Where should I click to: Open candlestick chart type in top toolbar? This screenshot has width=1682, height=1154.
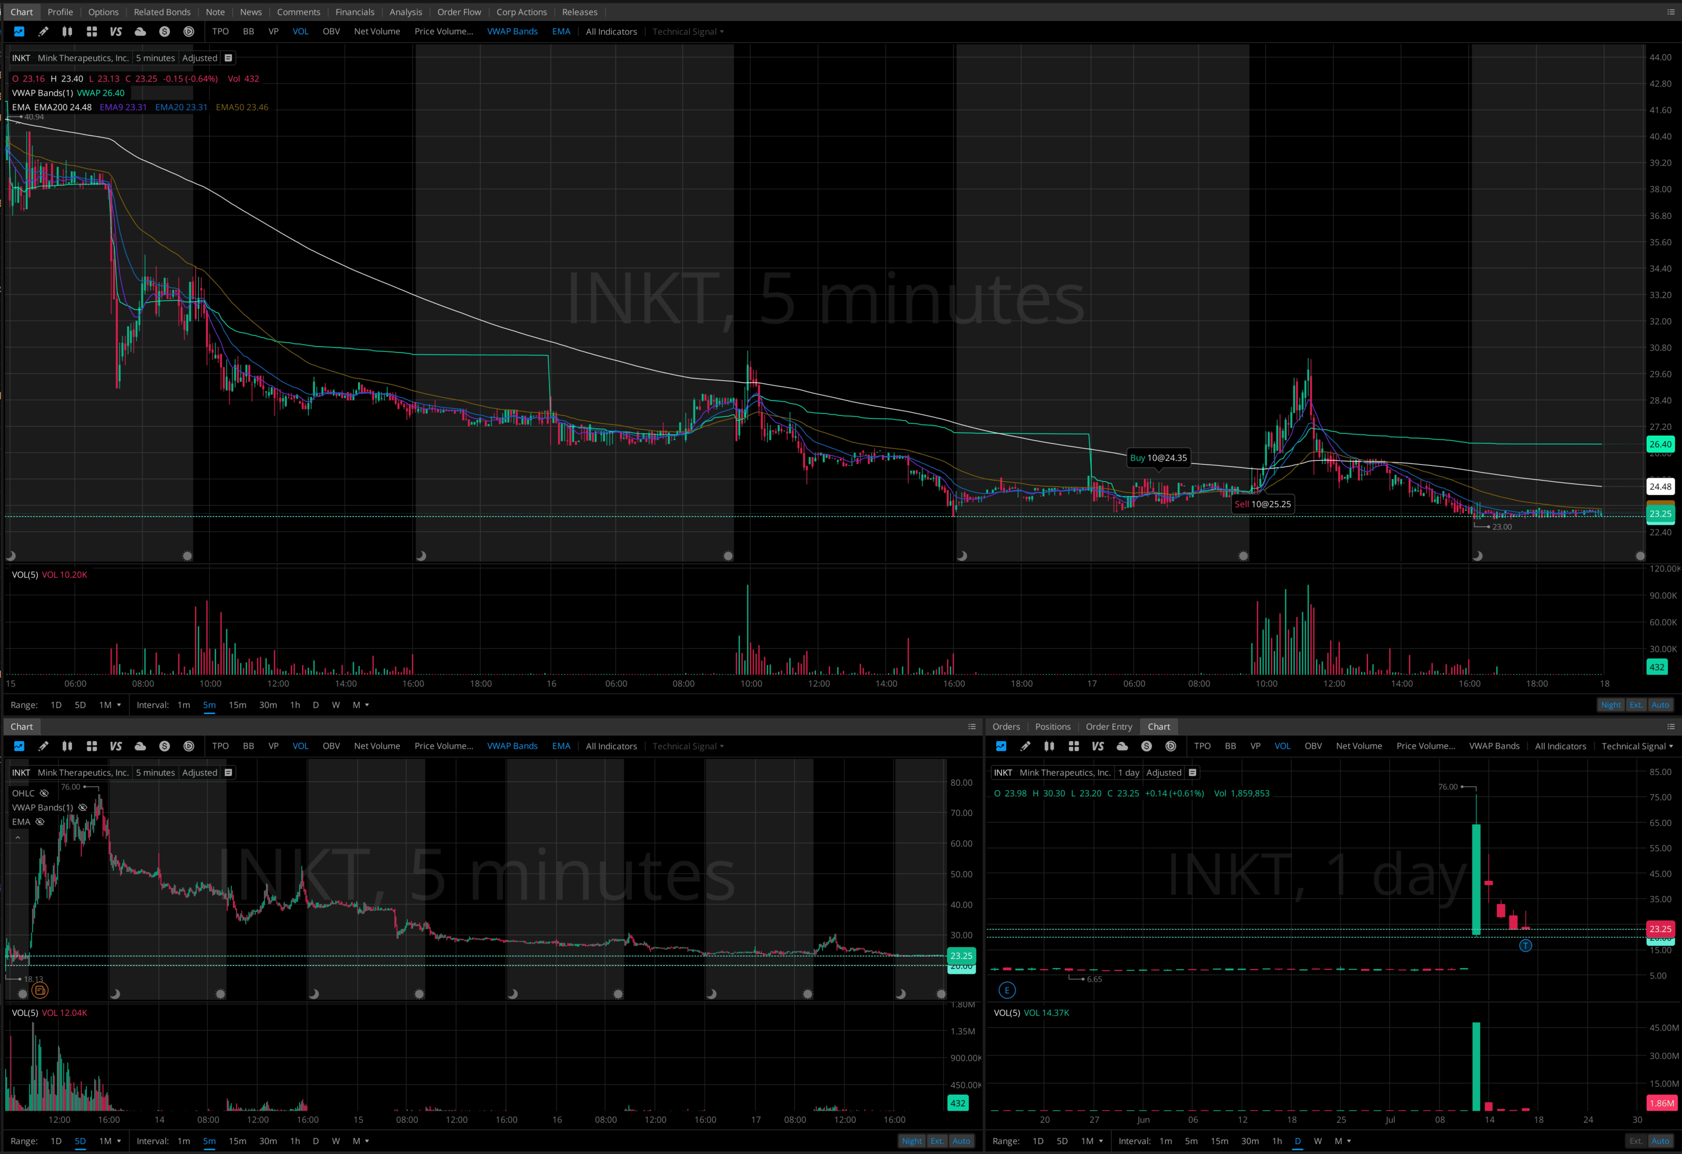[x=67, y=31]
